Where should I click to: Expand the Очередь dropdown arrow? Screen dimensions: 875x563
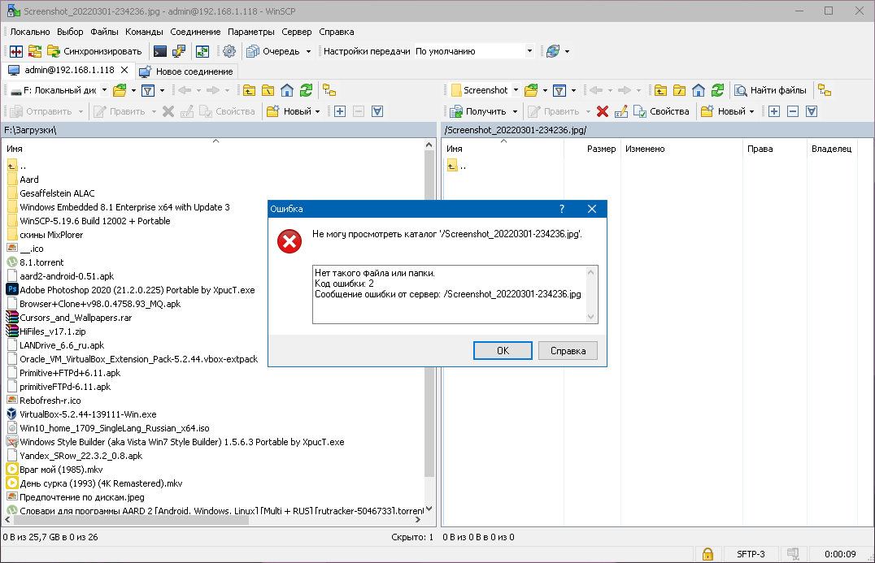point(308,51)
